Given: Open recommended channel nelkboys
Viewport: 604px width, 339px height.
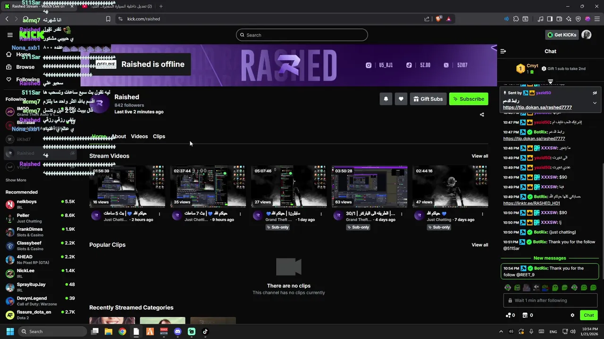Looking at the screenshot, I should pos(40,204).
